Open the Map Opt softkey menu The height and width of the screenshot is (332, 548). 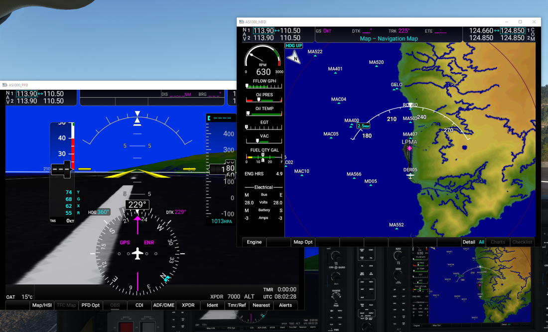(x=303, y=242)
